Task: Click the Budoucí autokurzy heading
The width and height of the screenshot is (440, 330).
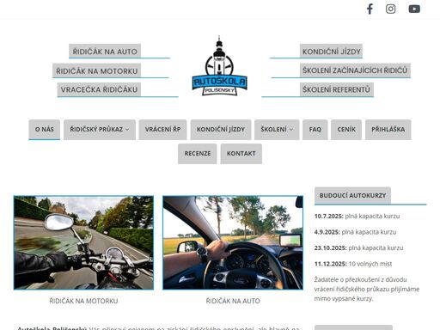Action: [352, 196]
